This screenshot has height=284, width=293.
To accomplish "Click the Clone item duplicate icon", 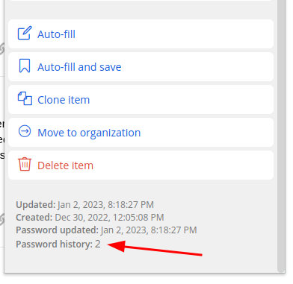I will [x=25, y=98].
